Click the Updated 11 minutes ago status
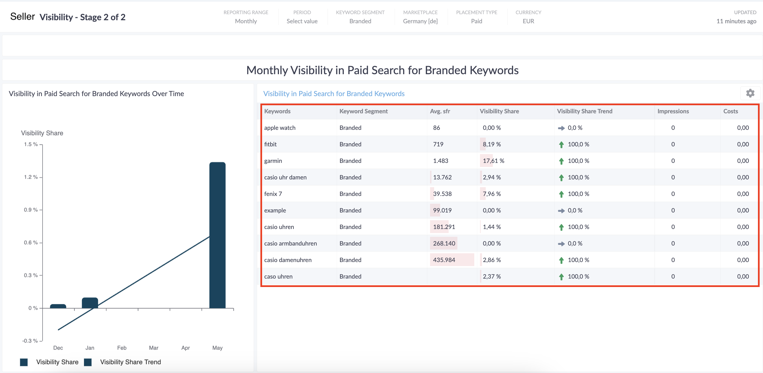The width and height of the screenshot is (763, 373). 736,17
